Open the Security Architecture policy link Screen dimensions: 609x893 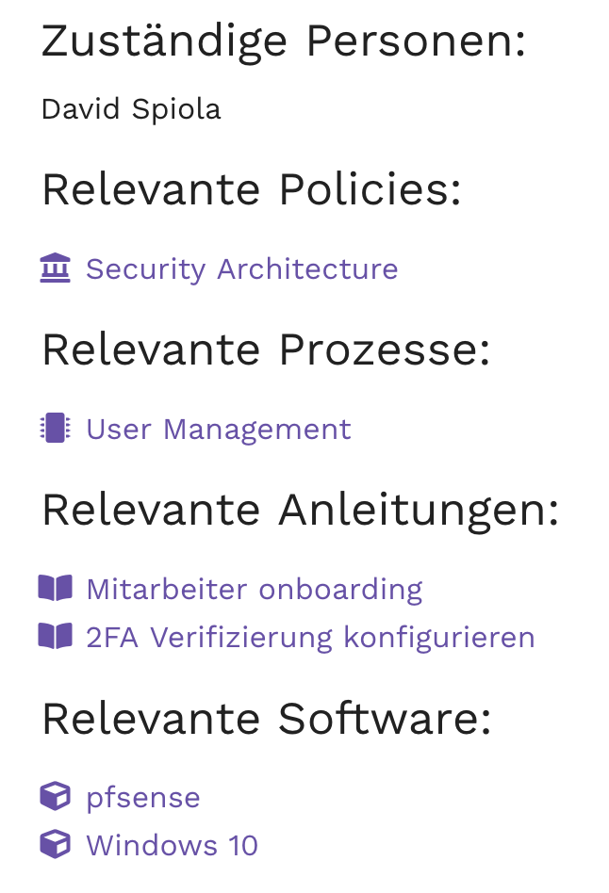click(241, 269)
